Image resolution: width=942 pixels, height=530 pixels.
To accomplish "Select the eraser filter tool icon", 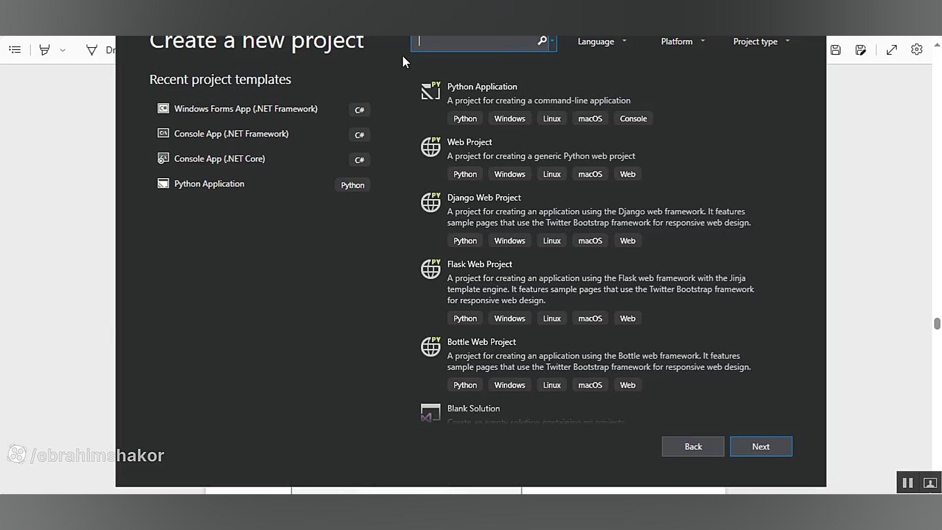I will [92, 50].
